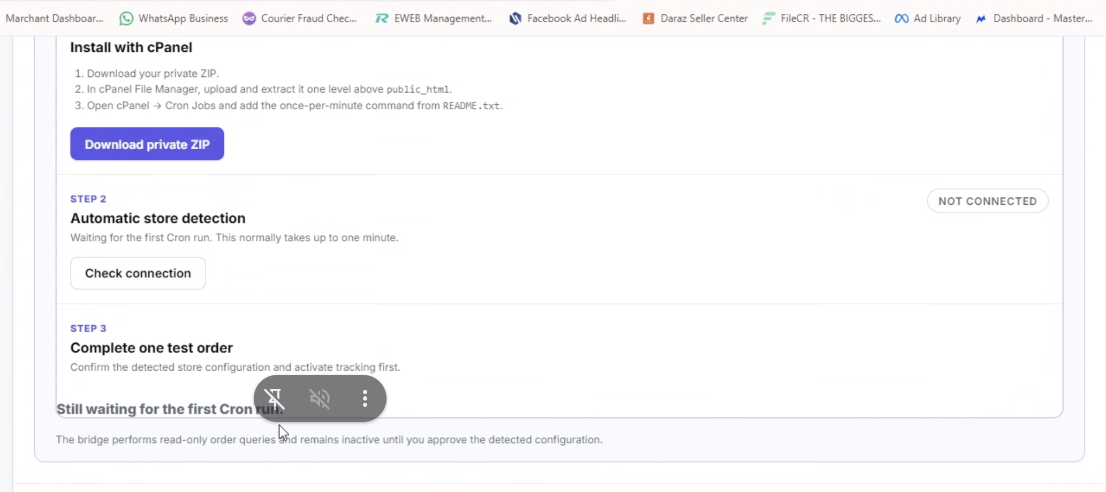This screenshot has width=1106, height=492.
Task: Click the 'STEP 2' label
Action: tap(88, 199)
